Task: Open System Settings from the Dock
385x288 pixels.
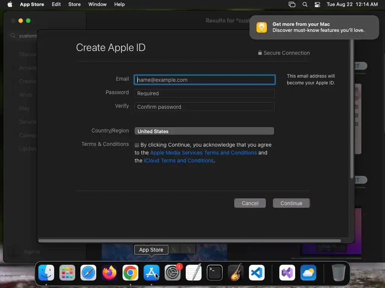Action: pos(172,273)
